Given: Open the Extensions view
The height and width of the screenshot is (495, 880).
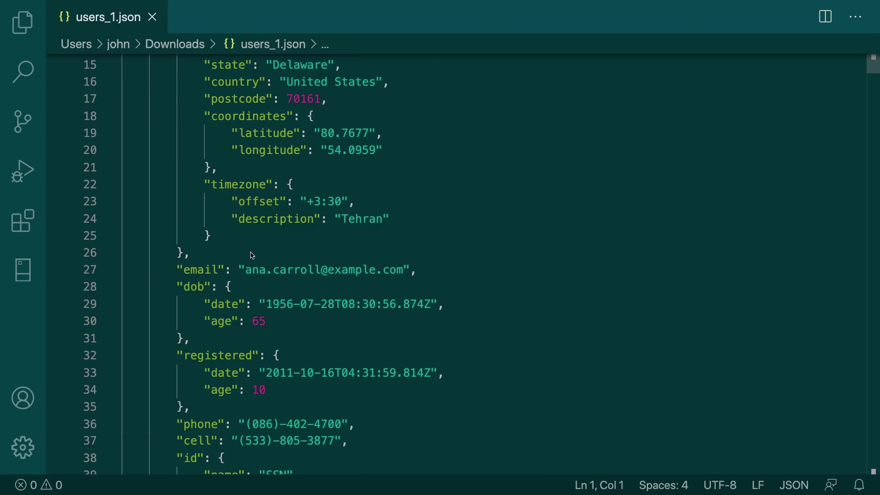Looking at the screenshot, I should click(22, 221).
